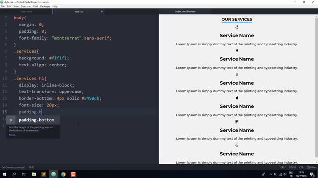The height and width of the screenshot is (178, 318).
Task: Click the first Service Name heading
Action: 237,35
